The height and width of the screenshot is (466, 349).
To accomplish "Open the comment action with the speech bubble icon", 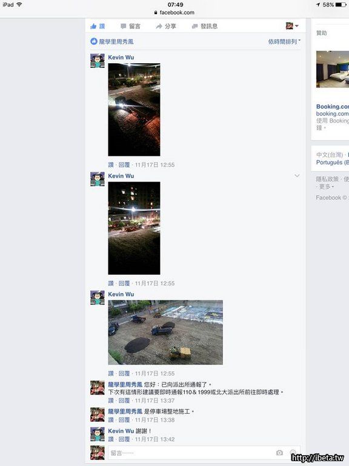I will coord(124,26).
